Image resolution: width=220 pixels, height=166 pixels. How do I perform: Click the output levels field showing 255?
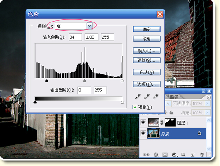pyautogui.click(x=100, y=90)
